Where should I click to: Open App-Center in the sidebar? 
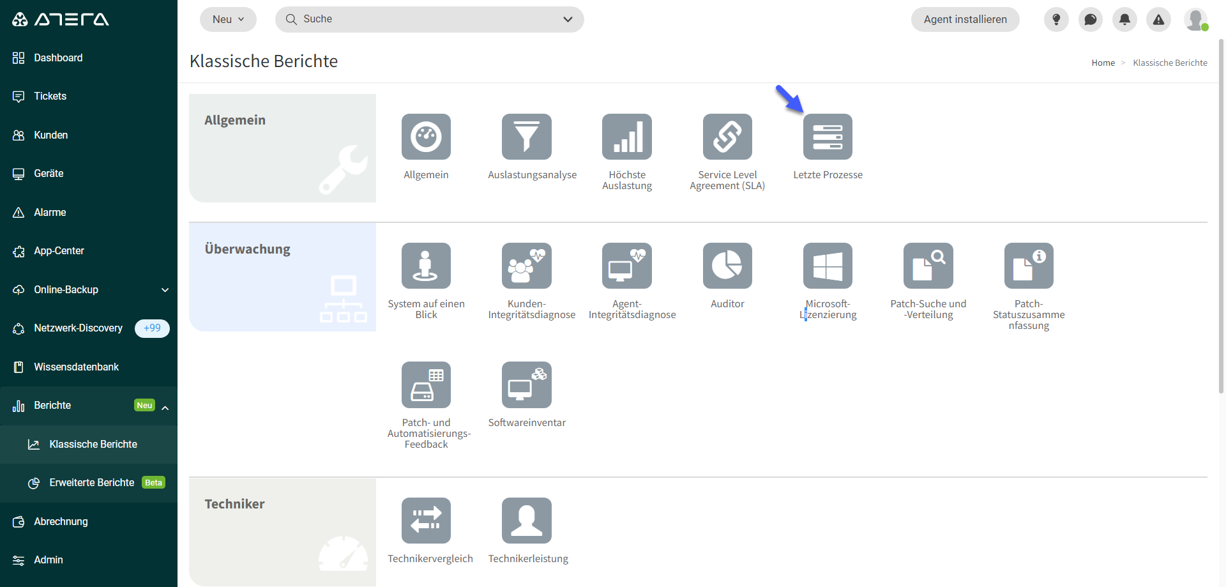tap(89, 251)
